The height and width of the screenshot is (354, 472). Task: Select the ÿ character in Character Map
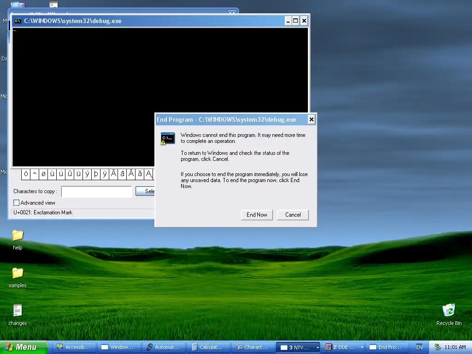105,174
